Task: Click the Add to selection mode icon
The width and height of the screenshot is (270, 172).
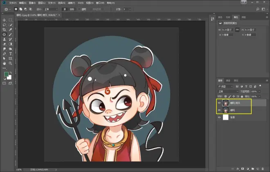Action: (x=21, y=9)
